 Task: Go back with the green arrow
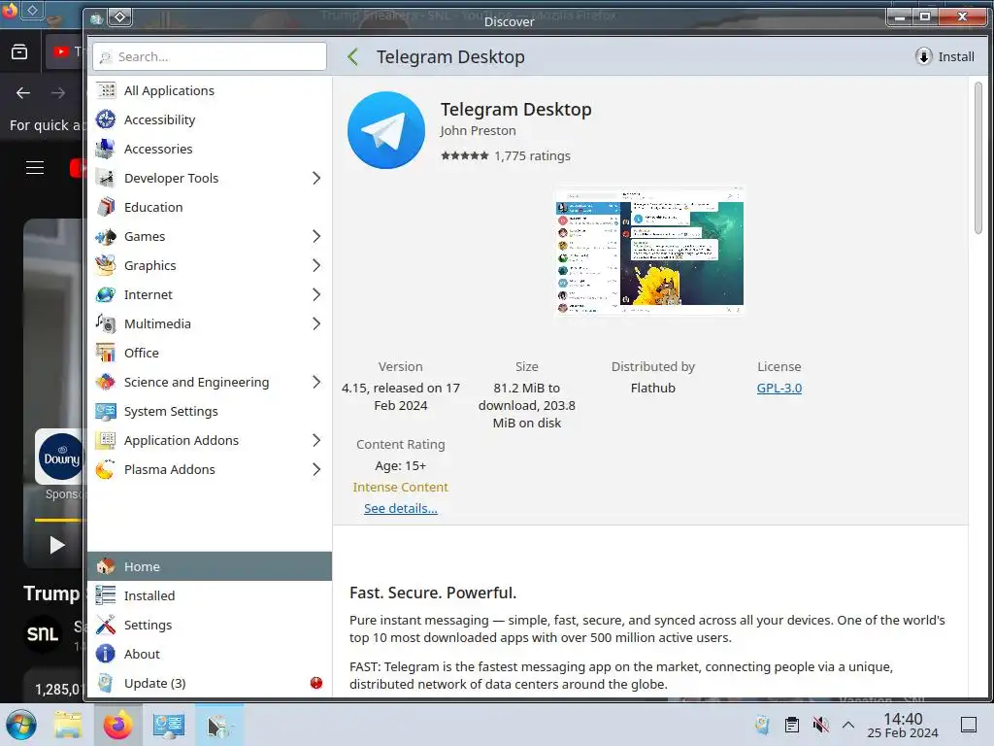point(353,57)
